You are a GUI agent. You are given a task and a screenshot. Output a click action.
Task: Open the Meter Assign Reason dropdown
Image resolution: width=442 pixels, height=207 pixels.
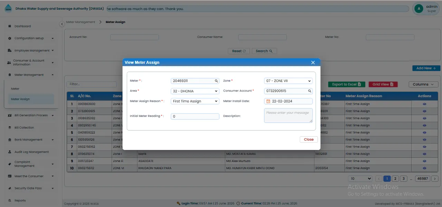[195, 101]
